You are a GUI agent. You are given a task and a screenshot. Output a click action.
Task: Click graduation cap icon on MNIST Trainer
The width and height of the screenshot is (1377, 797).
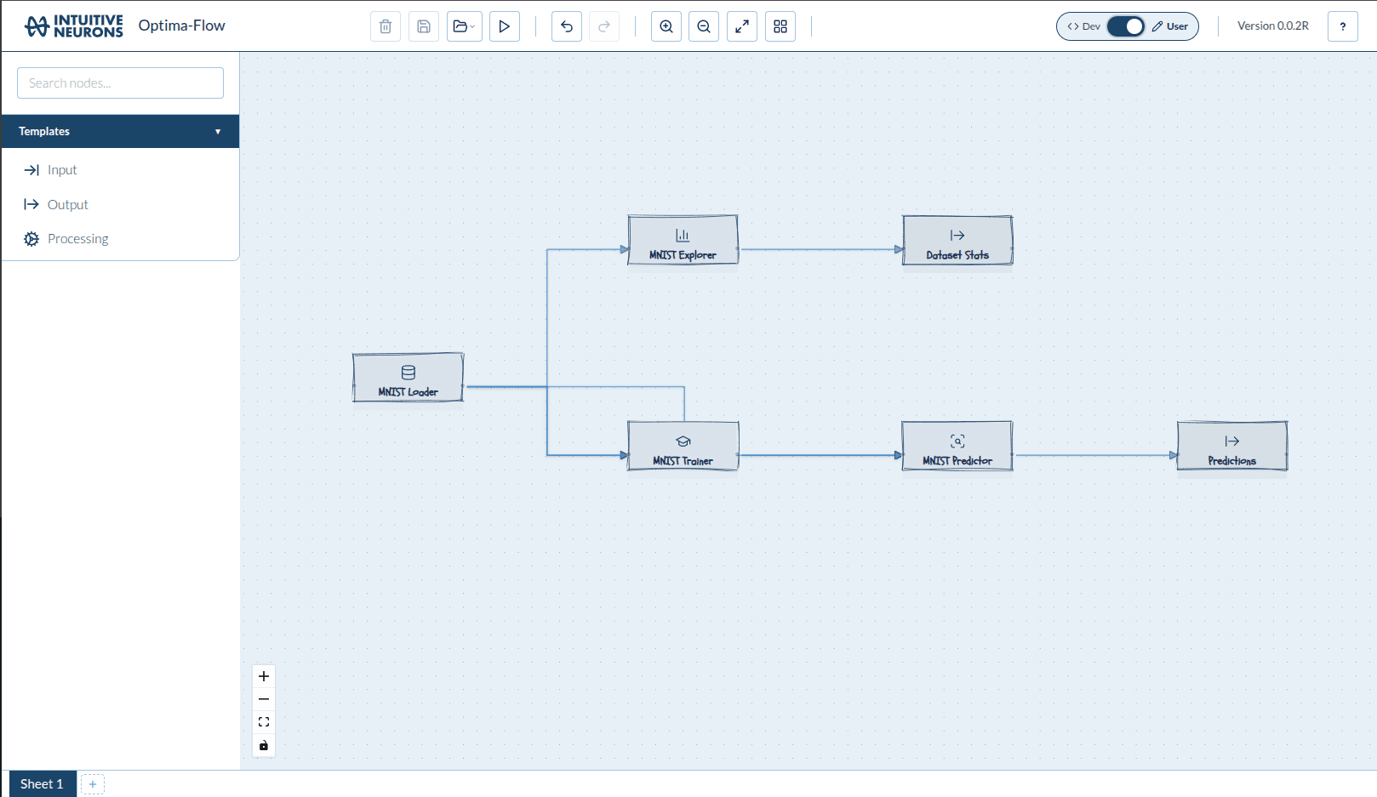click(x=683, y=441)
